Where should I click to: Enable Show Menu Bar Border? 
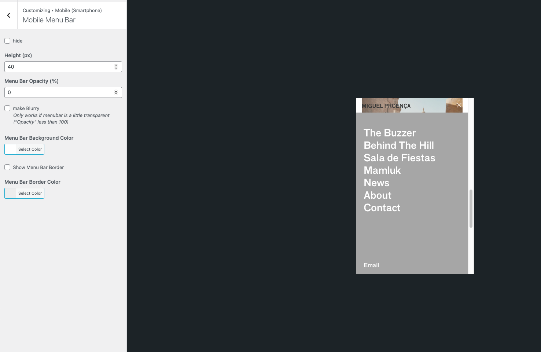coord(7,167)
